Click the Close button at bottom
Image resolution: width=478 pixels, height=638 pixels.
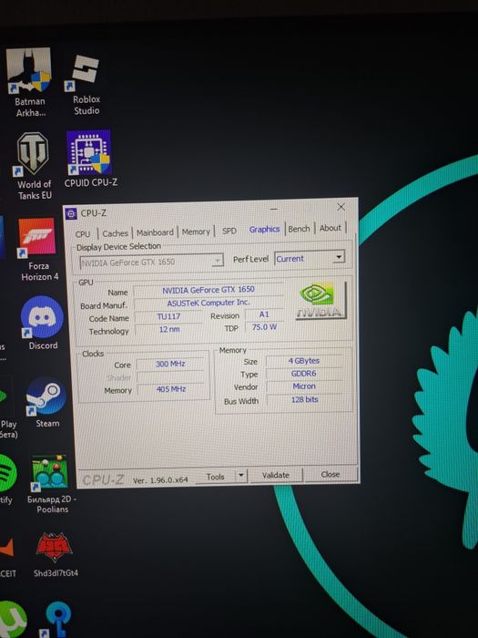[x=330, y=474]
